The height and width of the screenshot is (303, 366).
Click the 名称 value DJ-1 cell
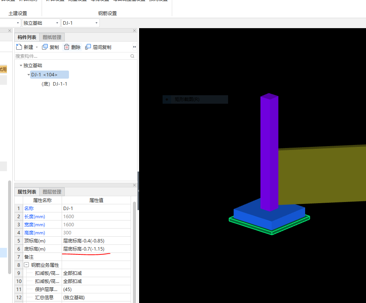pos(96,209)
